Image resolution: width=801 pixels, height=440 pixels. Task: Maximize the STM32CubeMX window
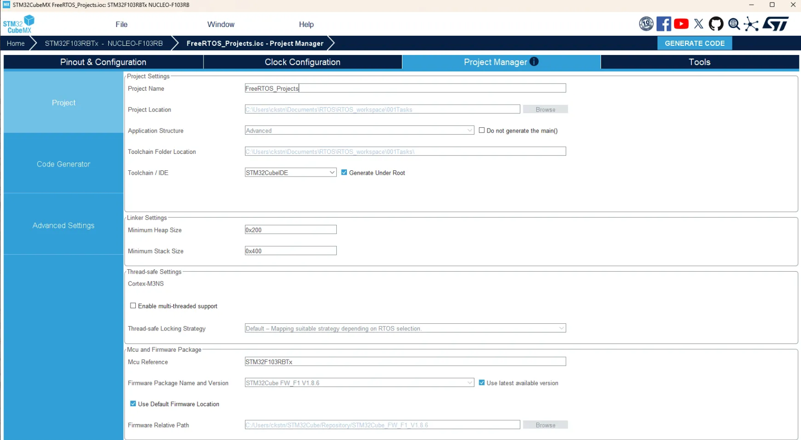[772, 5]
